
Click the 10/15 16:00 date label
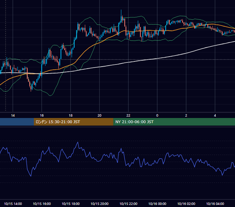(x=42, y=204)
